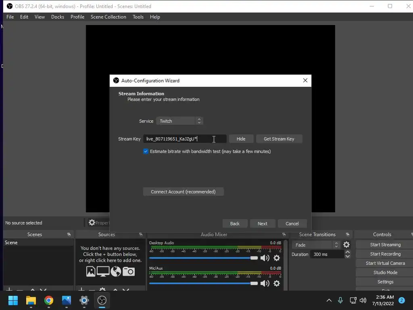Go Back in the wizard
Image resolution: width=413 pixels, height=310 pixels.
pyautogui.click(x=235, y=224)
